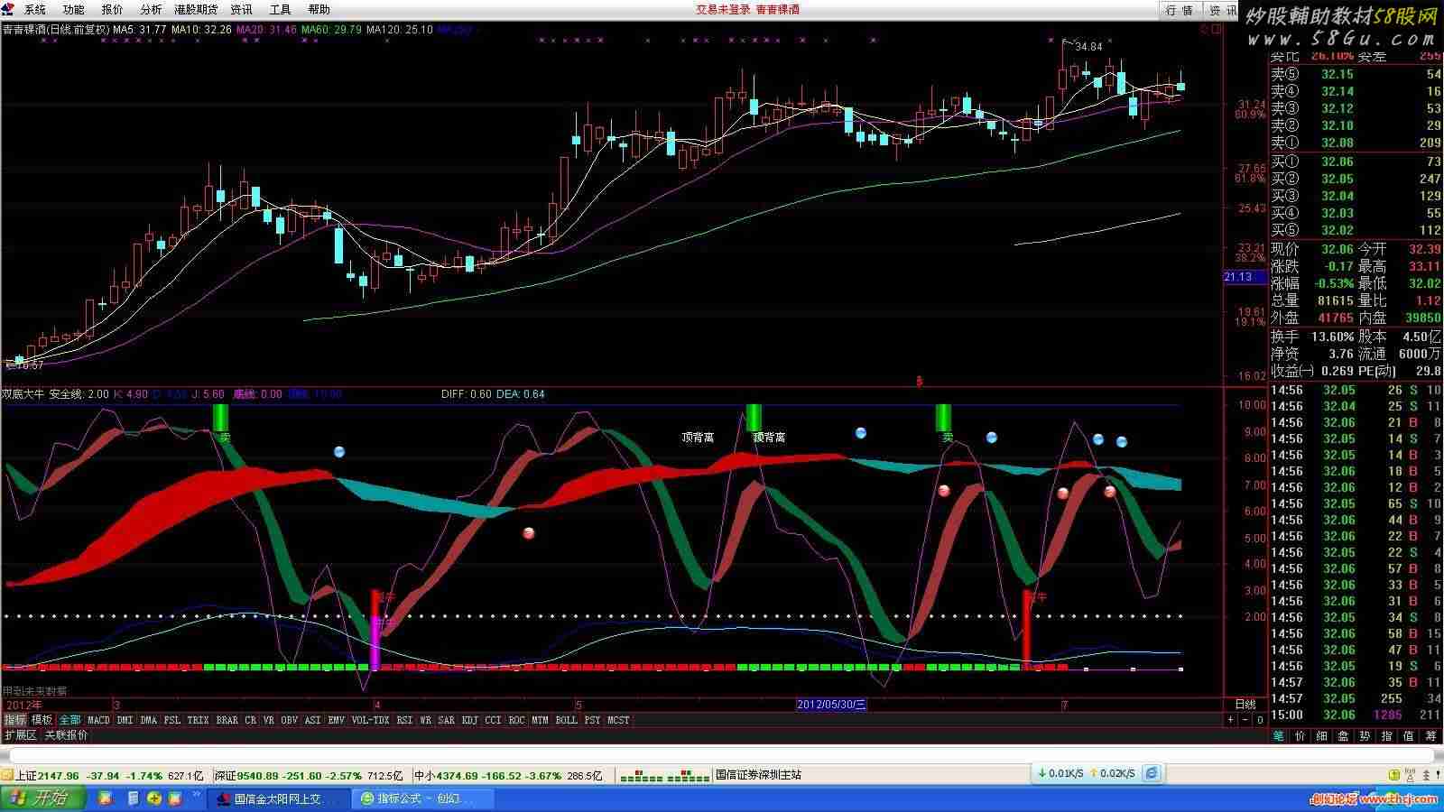Select the 指 tab in quote panel

coord(1386,736)
